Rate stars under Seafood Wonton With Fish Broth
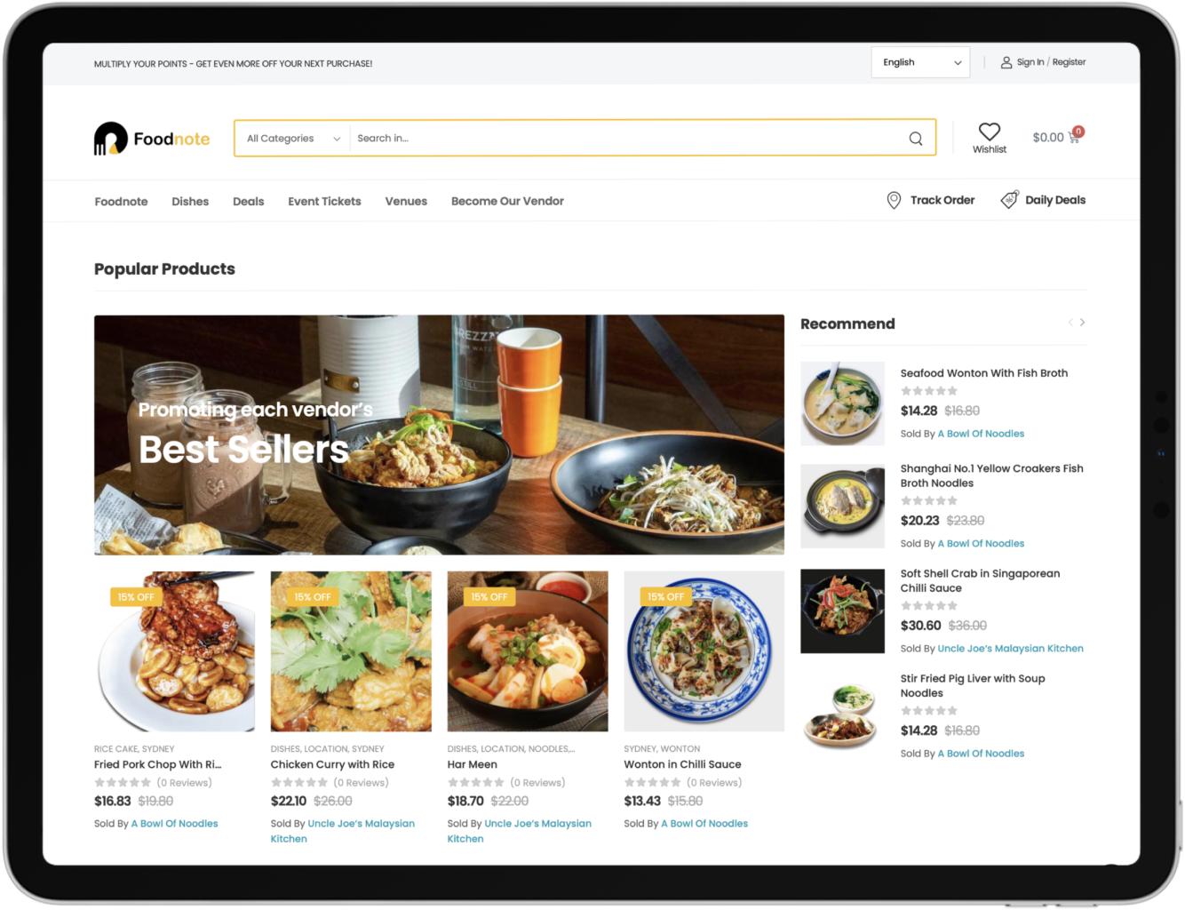Viewport: 1185px width, 910px height. [x=929, y=391]
